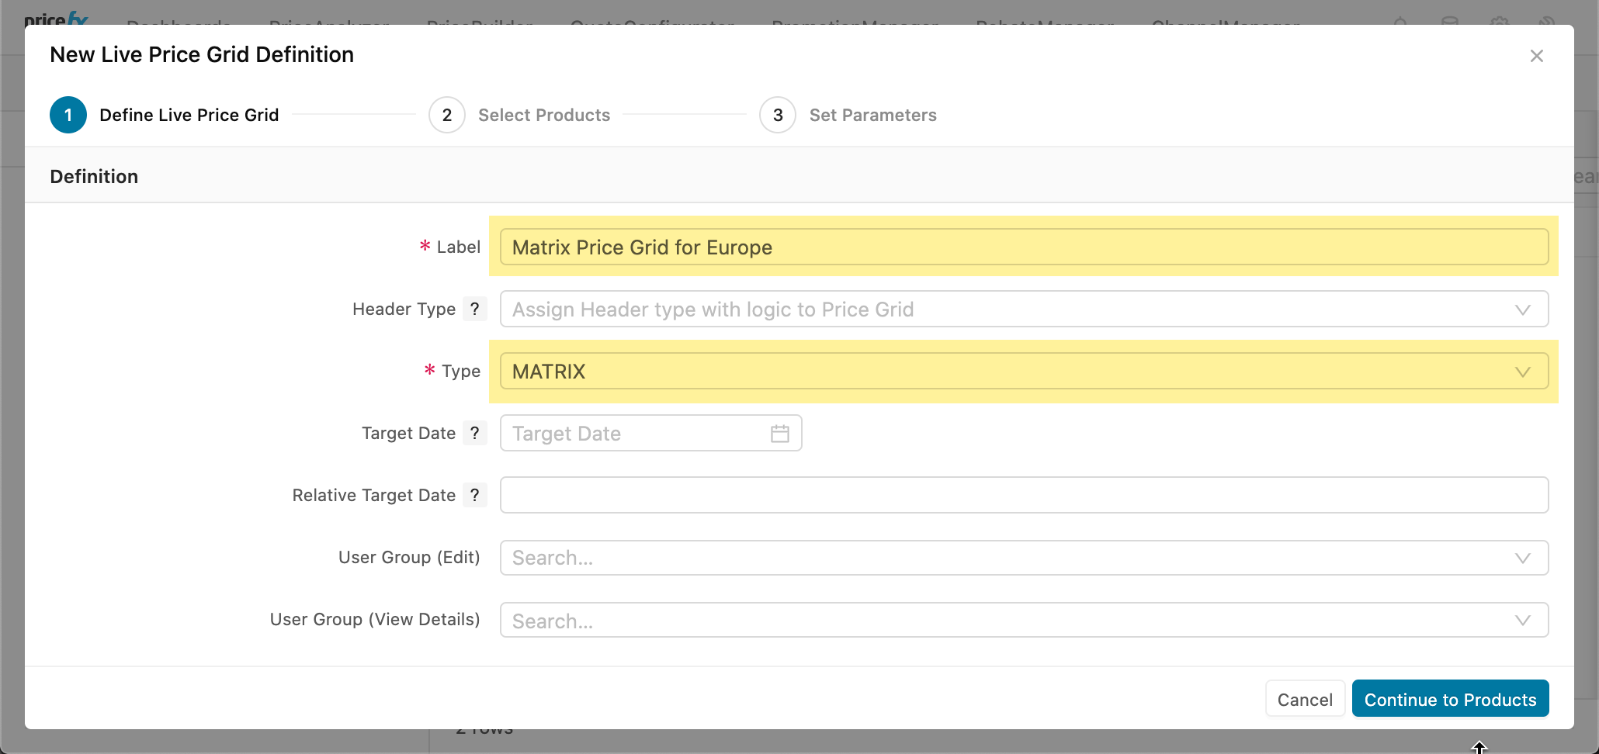The image size is (1599, 754).
Task: Open the calendar icon in Target Date field
Action: tap(779, 434)
